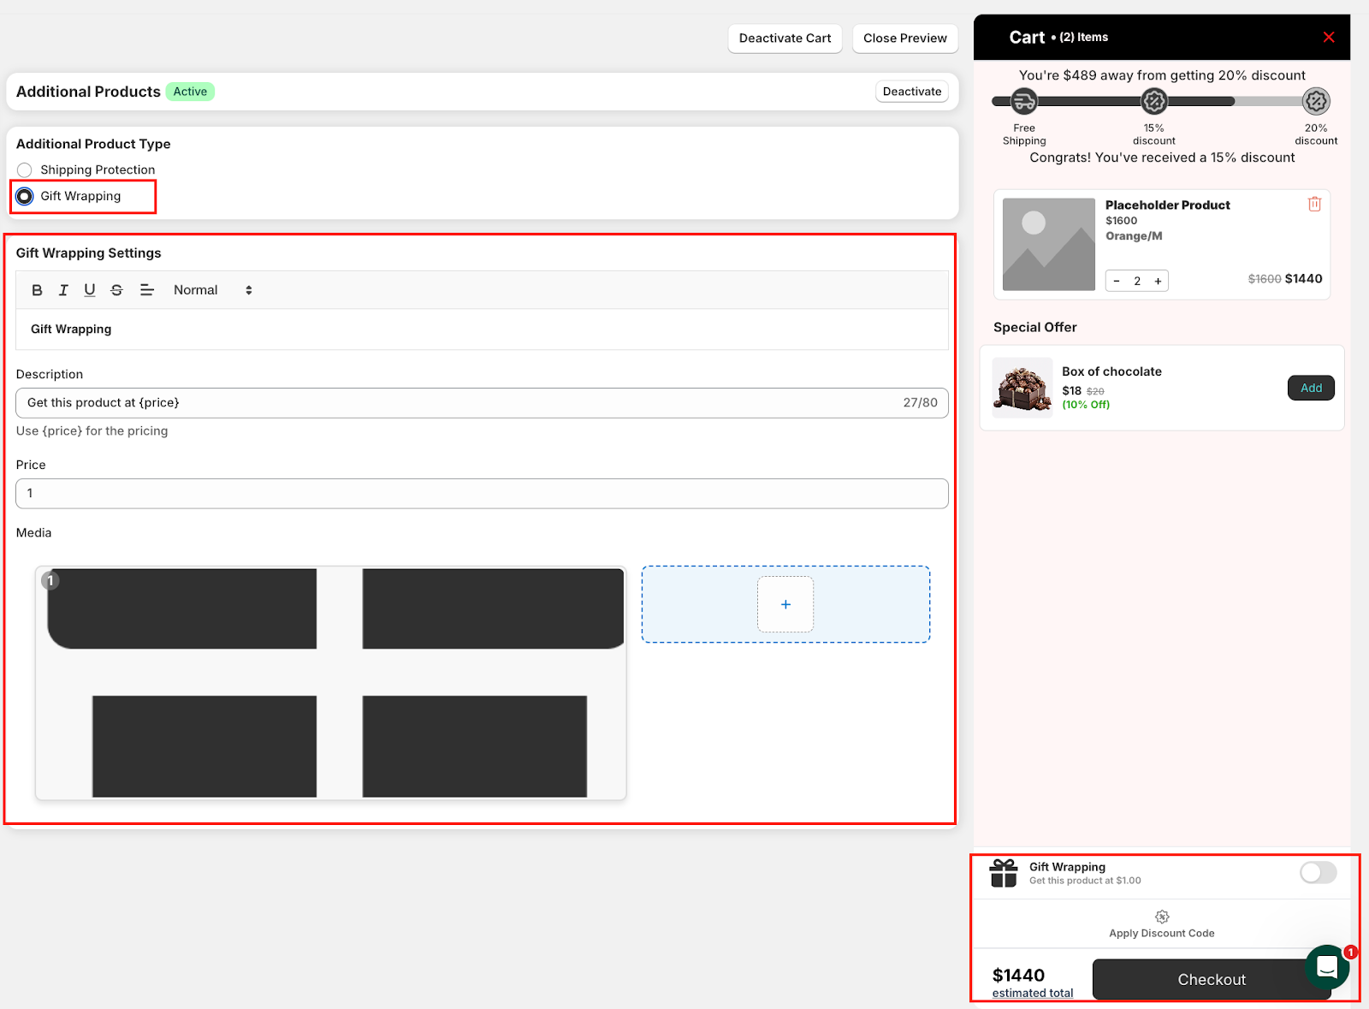Increase Placeholder Product quantity with plus
The width and height of the screenshot is (1369, 1009).
click(x=1158, y=281)
